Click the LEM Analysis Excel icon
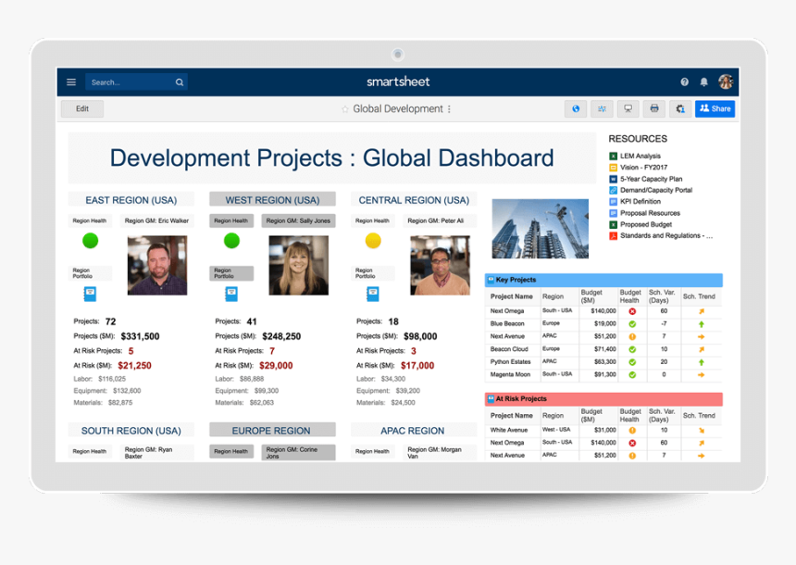 coord(614,156)
